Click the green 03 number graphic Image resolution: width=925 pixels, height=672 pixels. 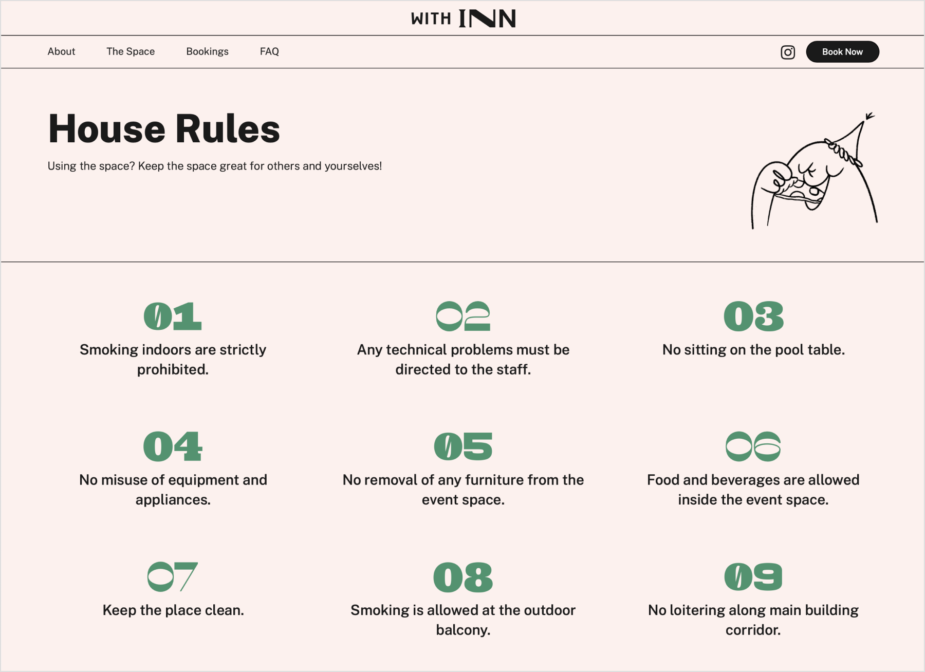click(x=753, y=316)
